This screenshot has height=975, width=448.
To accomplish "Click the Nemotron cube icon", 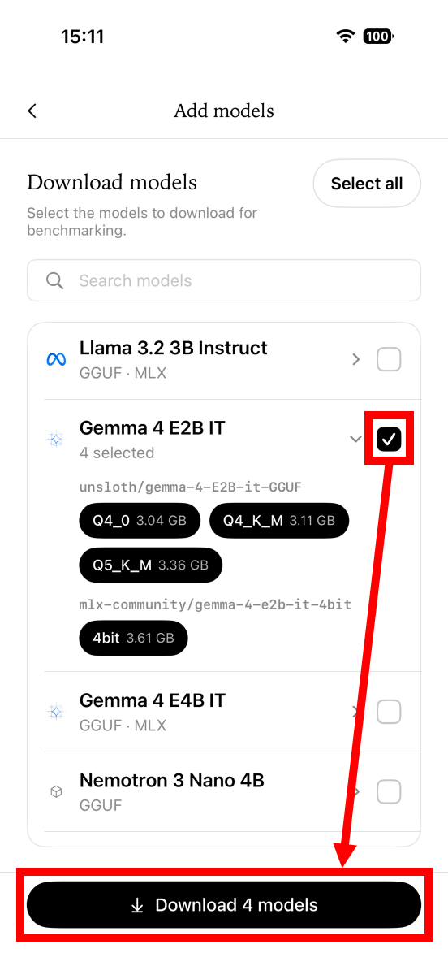I will coord(56,792).
